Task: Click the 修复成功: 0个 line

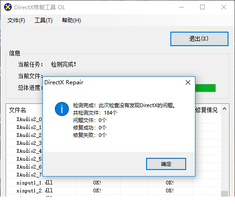Action: coord(90,128)
